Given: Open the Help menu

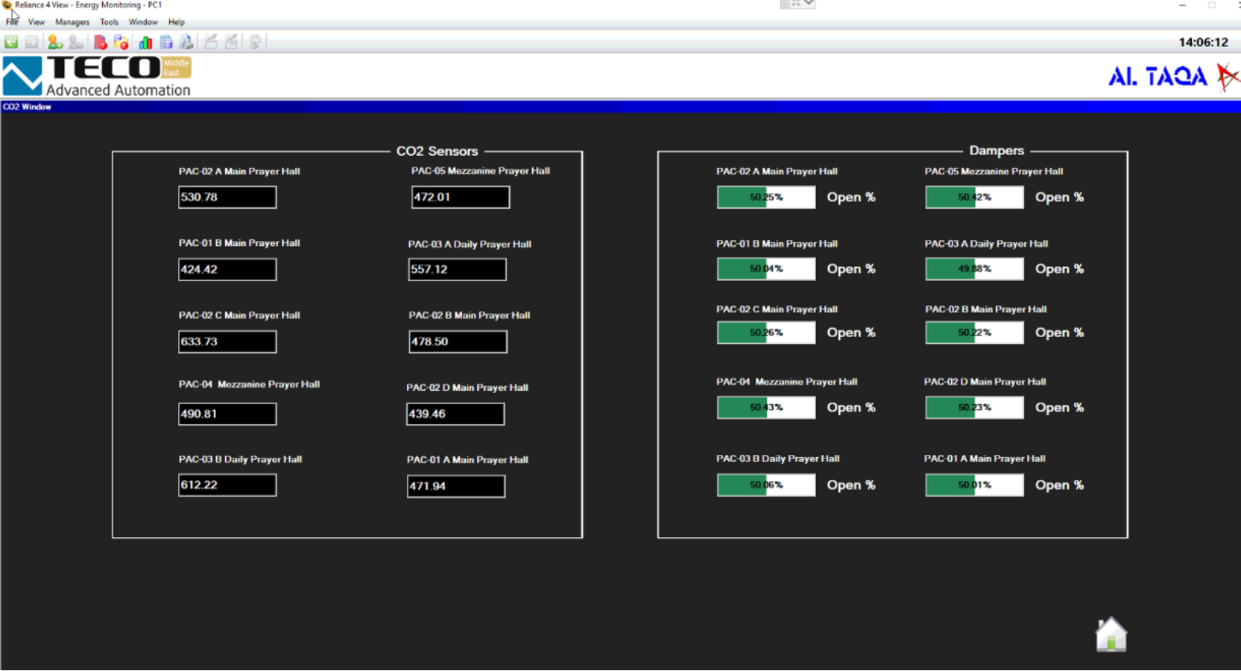Looking at the screenshot, I should click(176, 22).
